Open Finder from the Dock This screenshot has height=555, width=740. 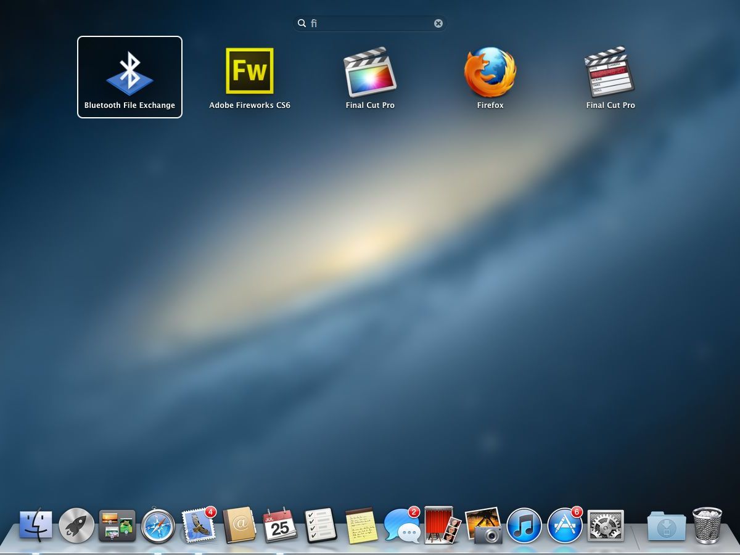pyautogui.click(x=36, y=525)
